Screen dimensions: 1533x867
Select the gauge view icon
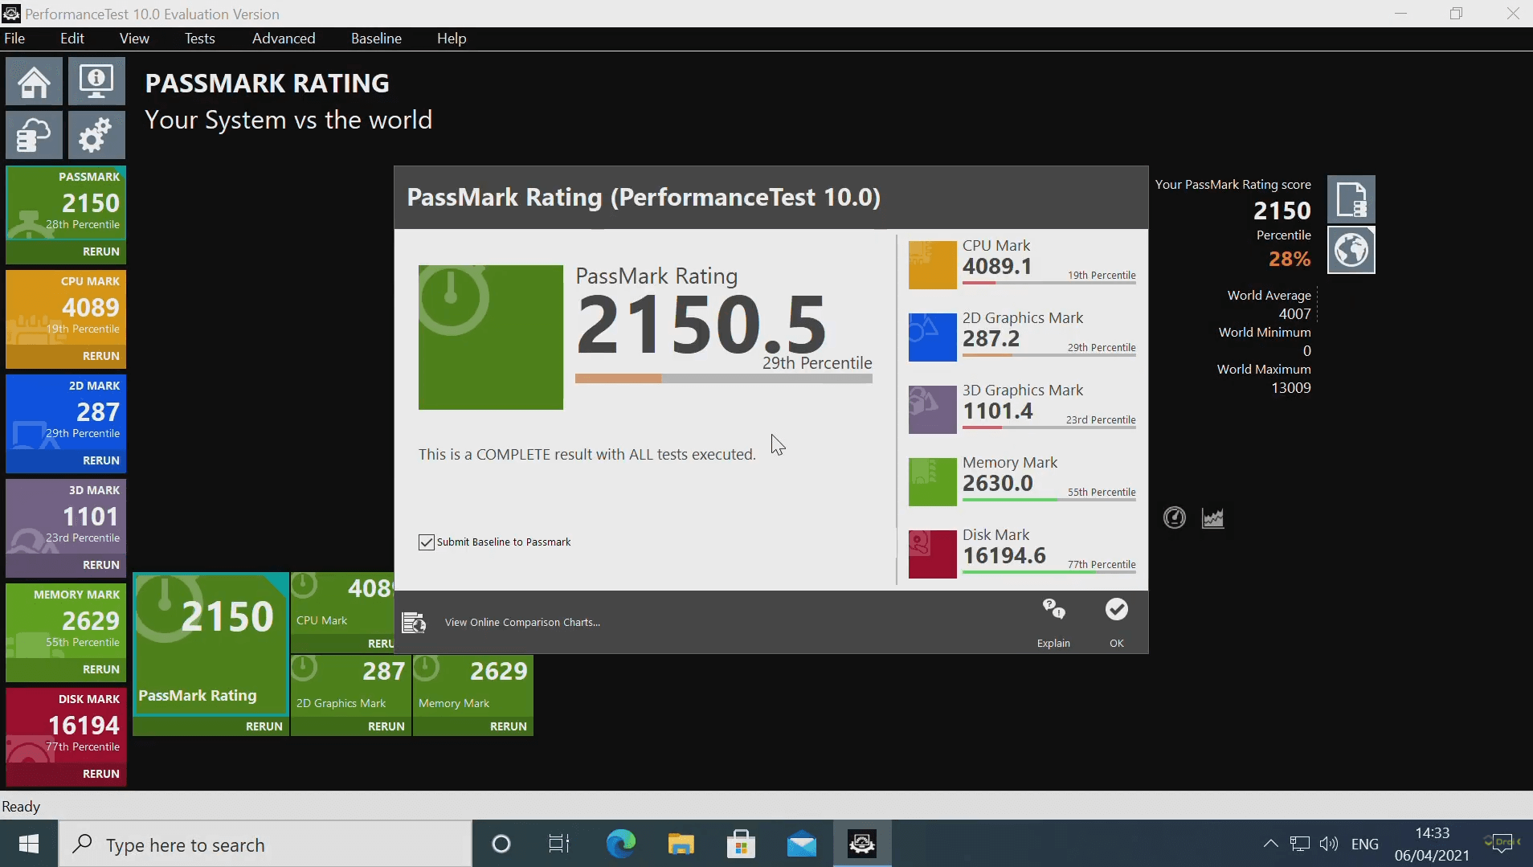pos(1174,518)
